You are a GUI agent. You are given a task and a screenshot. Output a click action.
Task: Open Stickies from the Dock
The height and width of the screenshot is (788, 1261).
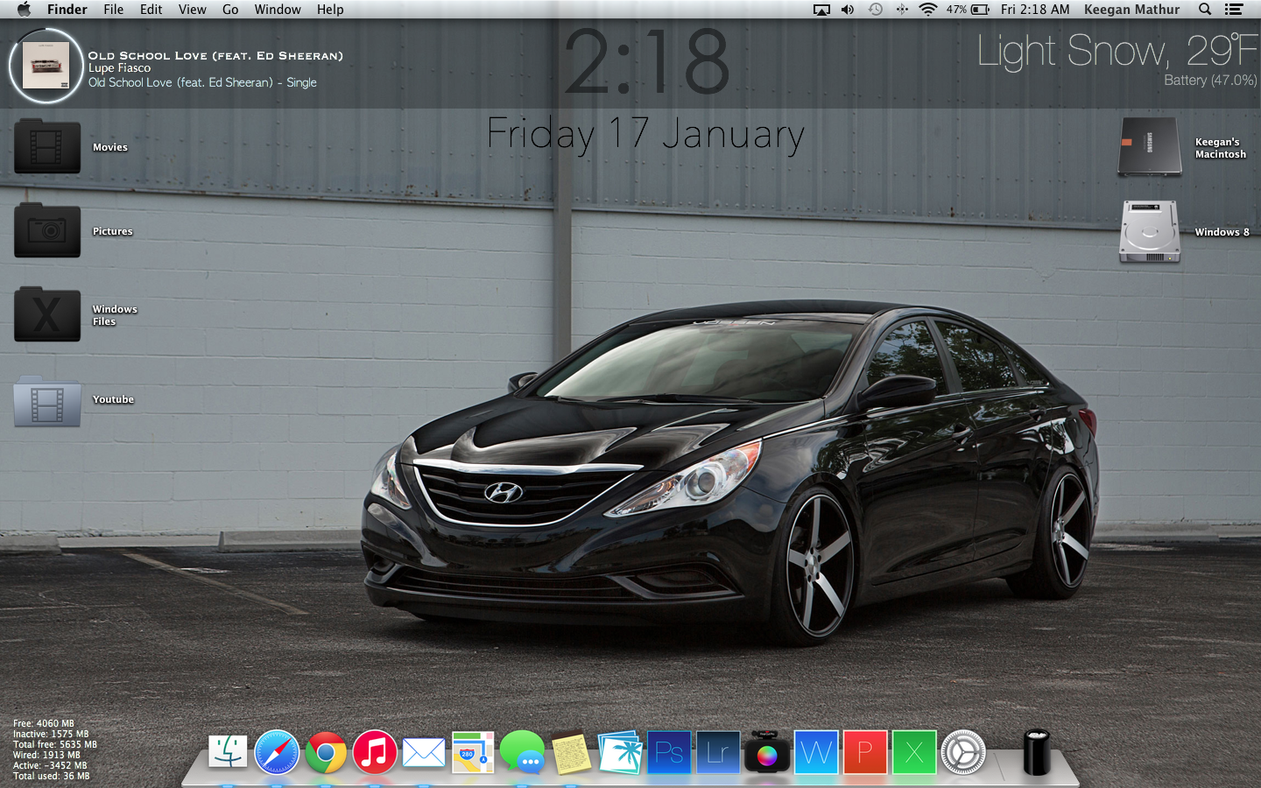coord(571,752)
